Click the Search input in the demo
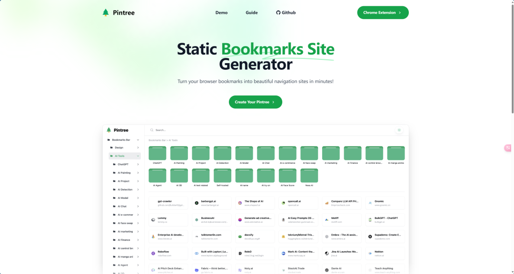The height and width of the screenshot is (274, 514). click(272, 130)
